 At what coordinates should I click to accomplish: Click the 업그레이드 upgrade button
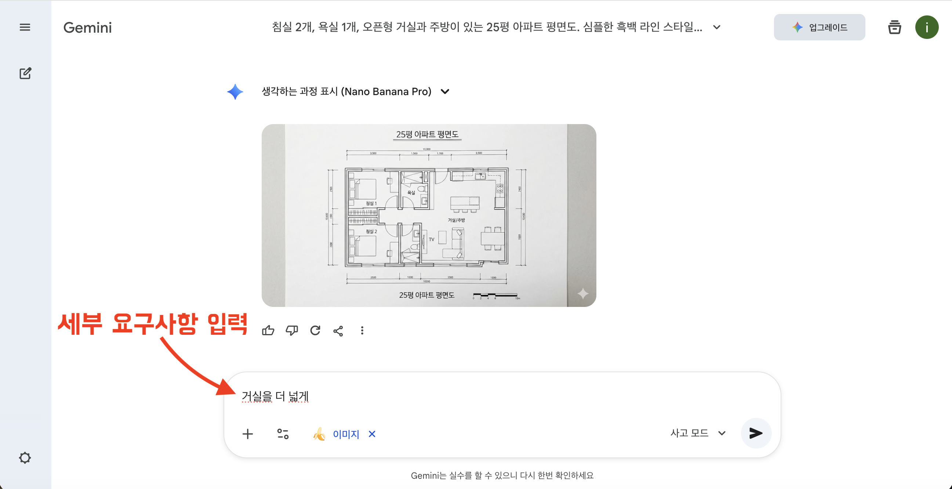(x=819, y=28)
